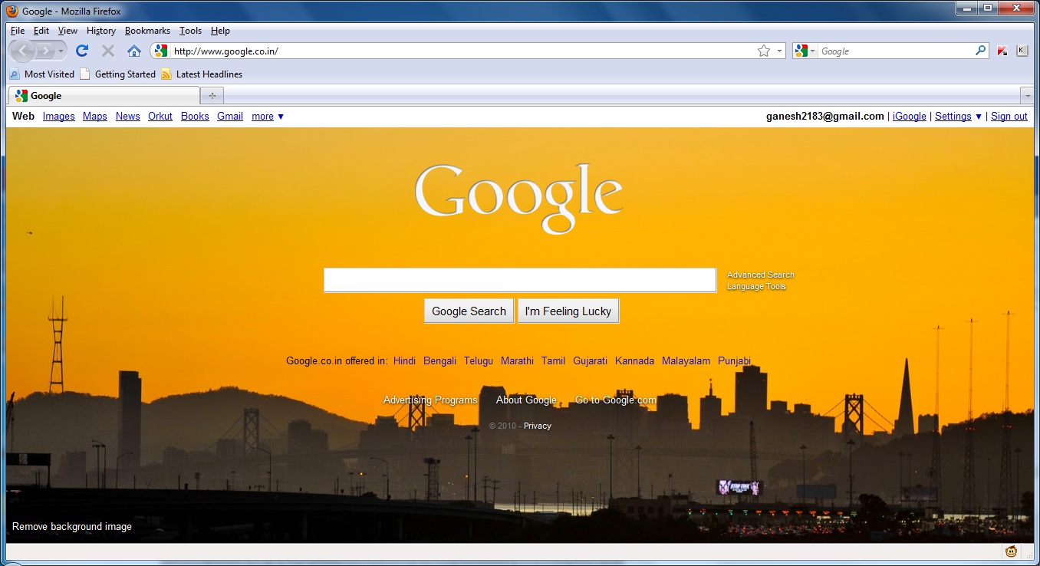The image size is (1040, 566).
Task: Open the search engine selector dropdown
Action: [805, 51]
